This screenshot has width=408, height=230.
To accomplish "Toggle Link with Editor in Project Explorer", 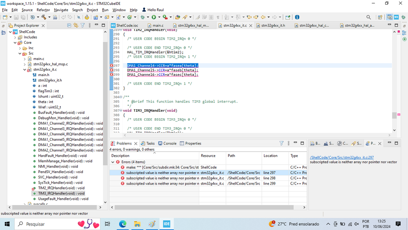I will [x=75, y=25].
